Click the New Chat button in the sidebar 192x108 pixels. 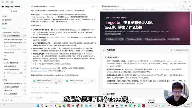coord(14,11)
